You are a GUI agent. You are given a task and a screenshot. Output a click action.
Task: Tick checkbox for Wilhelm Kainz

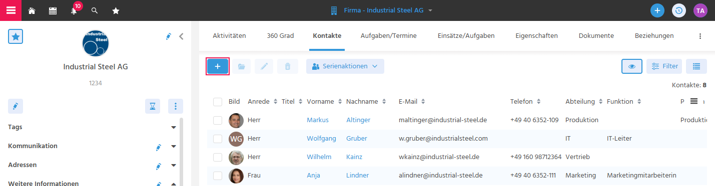pyautogui.click(x=218, y=157)
